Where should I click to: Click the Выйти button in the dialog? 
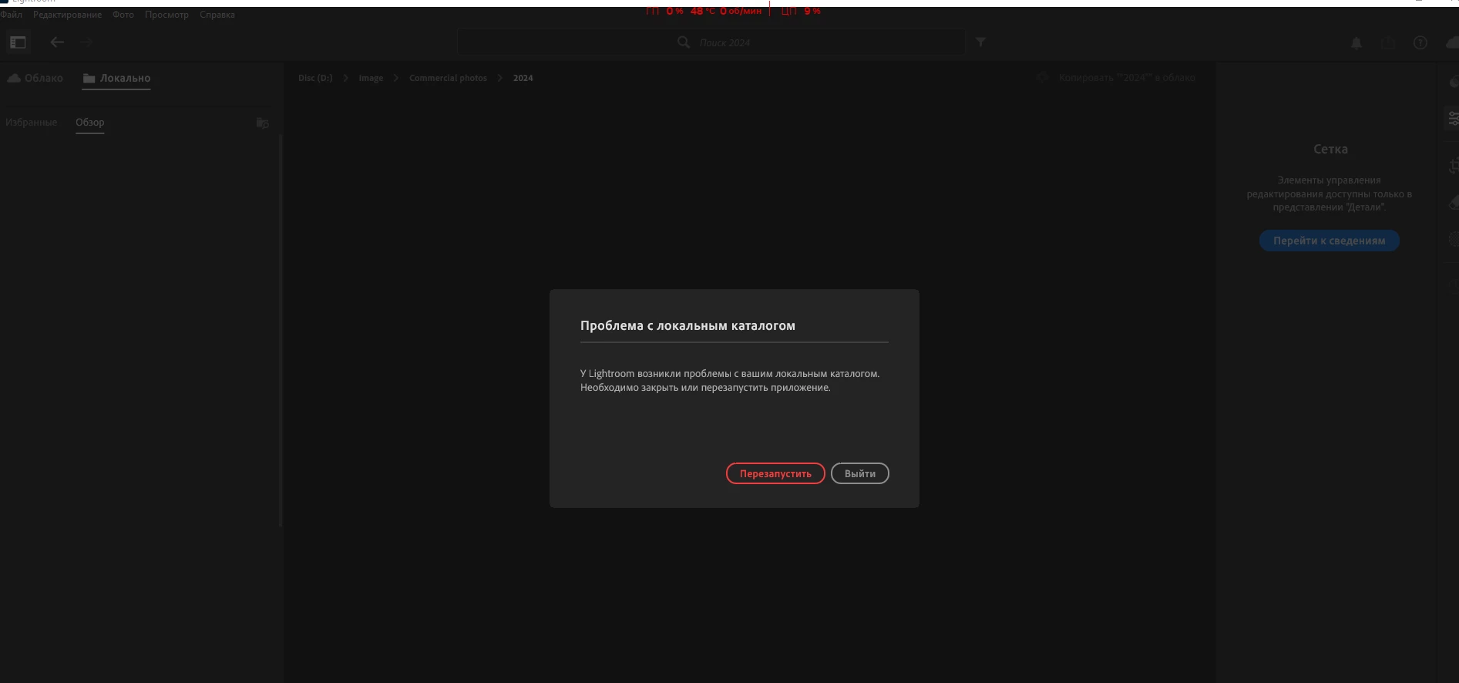(x=860, y=473)
